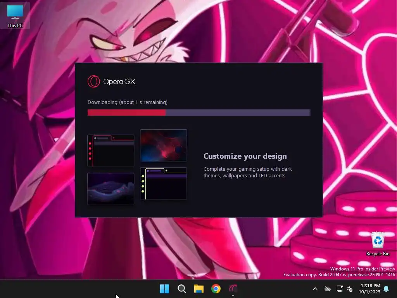Viewport: 397px width, 298px height.
Task: Open the notification bell icon
Action: 387,289
